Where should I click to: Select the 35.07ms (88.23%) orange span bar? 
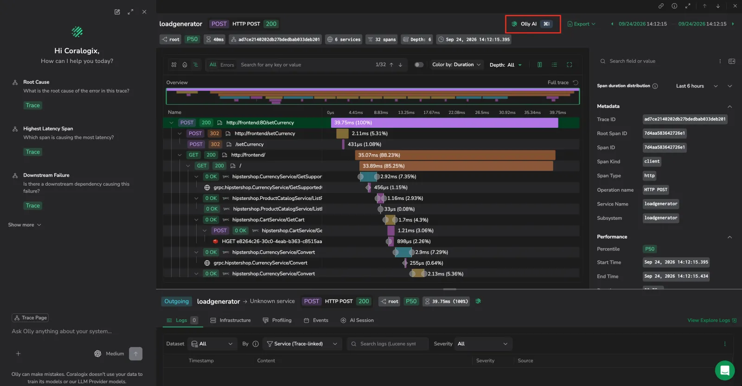455,155
